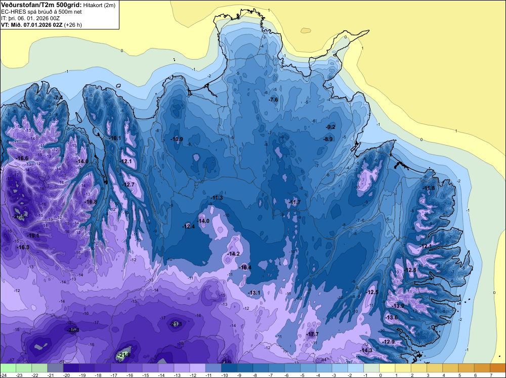Click the orange swatch above legend label 7
The height and width of the screenshot is (378, 506).
tap(498, 368)
